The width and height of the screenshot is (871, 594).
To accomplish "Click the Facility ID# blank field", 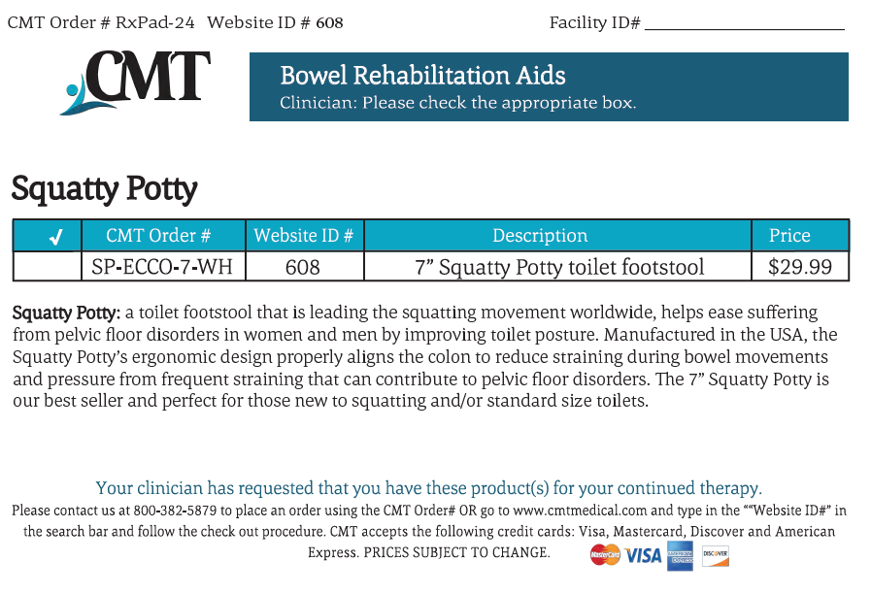I will point(745,22).
